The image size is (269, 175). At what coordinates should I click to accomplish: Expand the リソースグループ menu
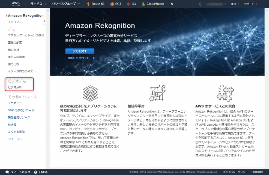tap(66, 4)
